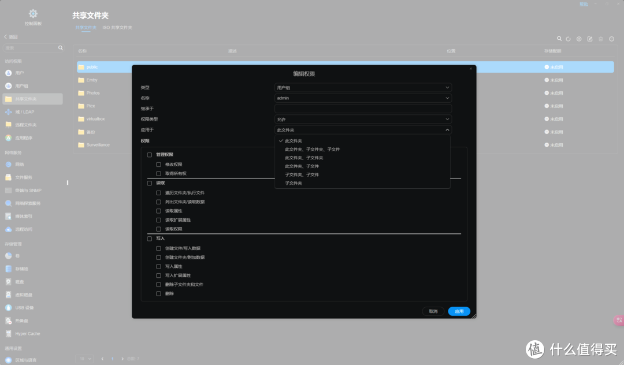This screenshot has width=624, height=365.
Task: Click the 取消 button
Action: [x=433, y=311]
